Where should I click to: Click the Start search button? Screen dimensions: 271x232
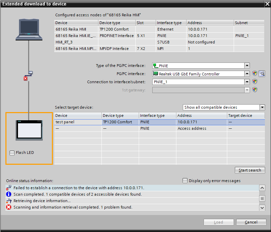click(x=250, y=170)
